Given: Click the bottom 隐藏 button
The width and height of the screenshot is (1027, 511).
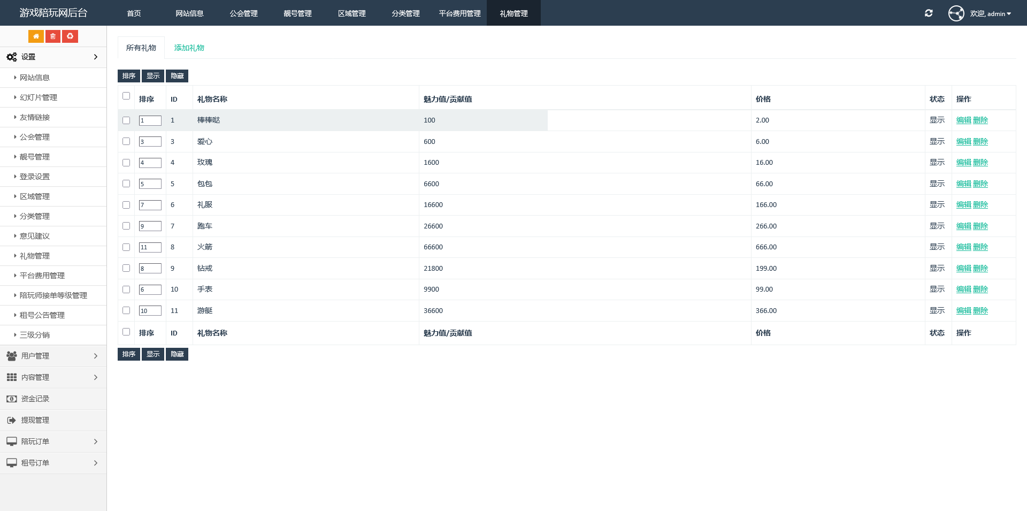Looking at the screenshot, I should (x=177, y=354).
